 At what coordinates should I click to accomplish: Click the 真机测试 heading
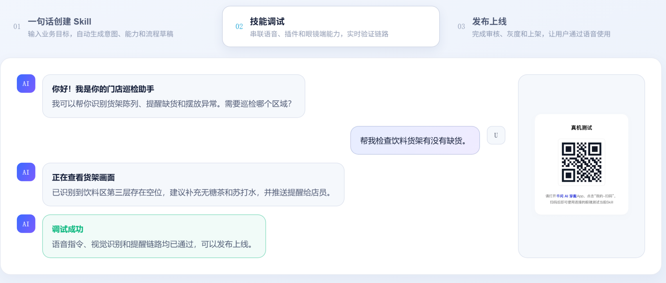(582, 128)
